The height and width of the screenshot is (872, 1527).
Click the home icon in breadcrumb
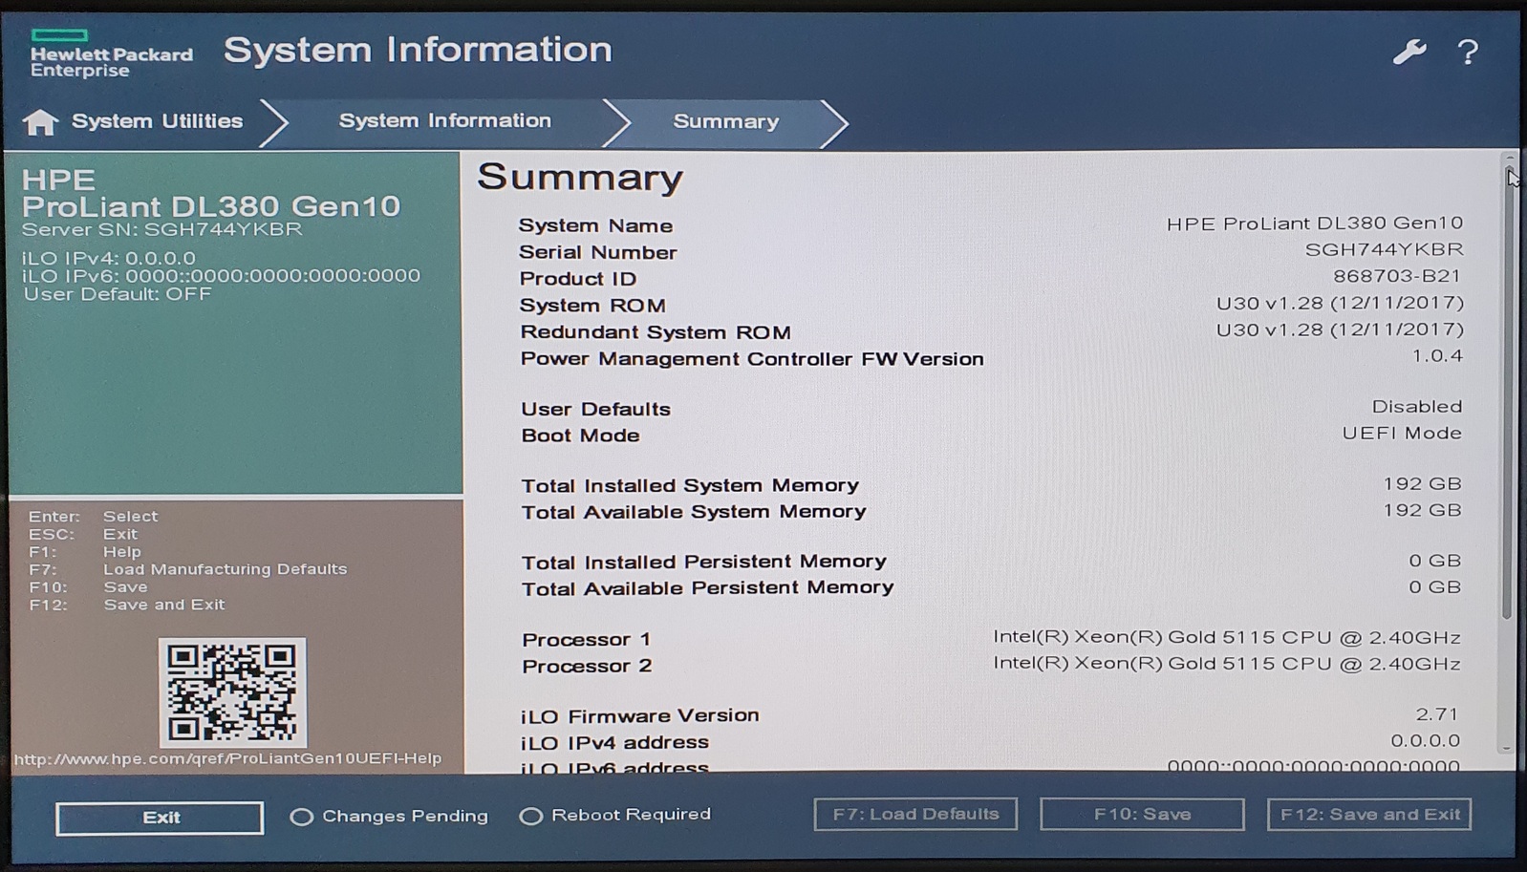click(40, 122)
